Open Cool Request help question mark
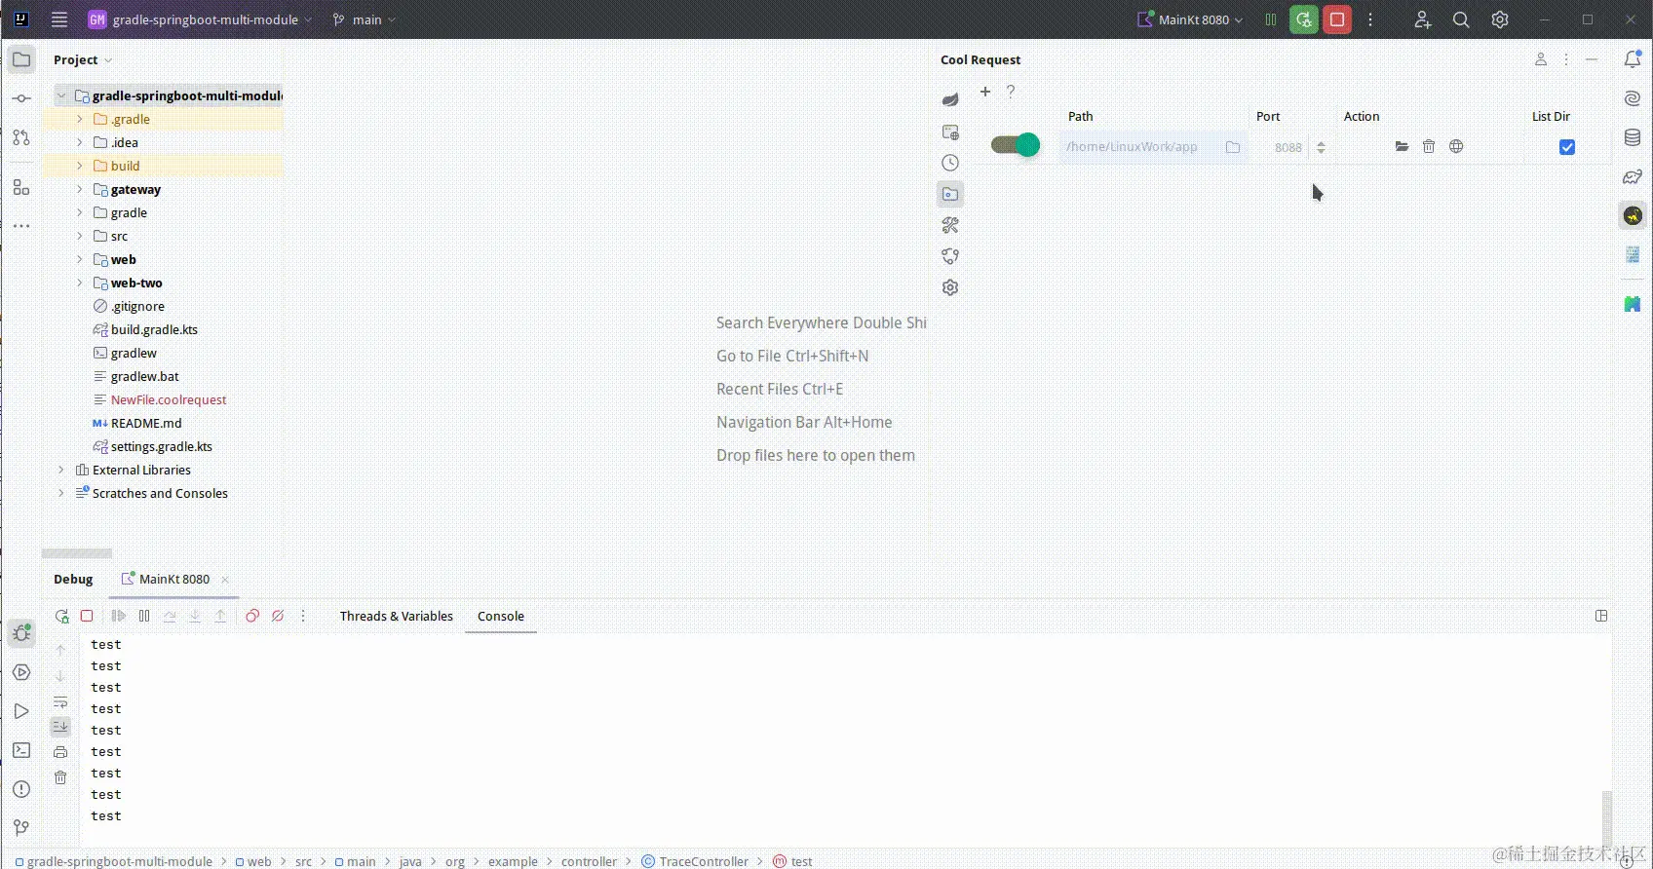 [x=1011, y=92]
